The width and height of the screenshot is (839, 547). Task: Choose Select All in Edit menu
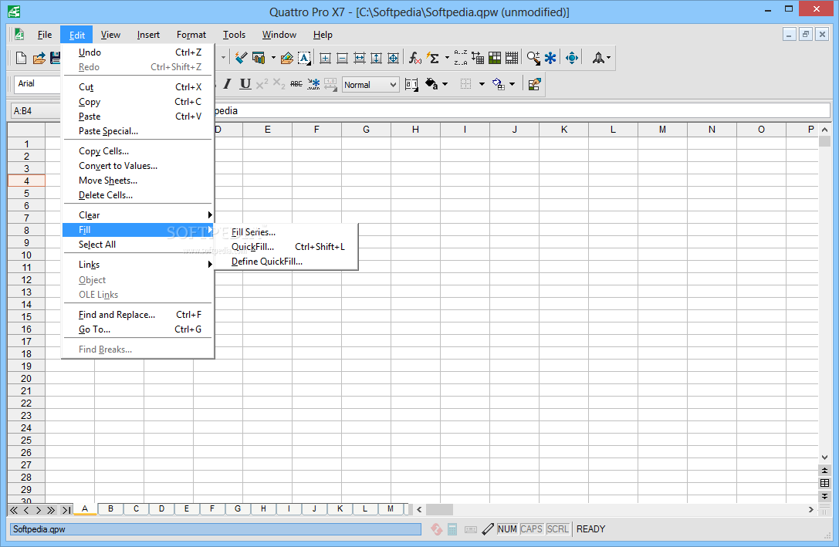[138, 245]
